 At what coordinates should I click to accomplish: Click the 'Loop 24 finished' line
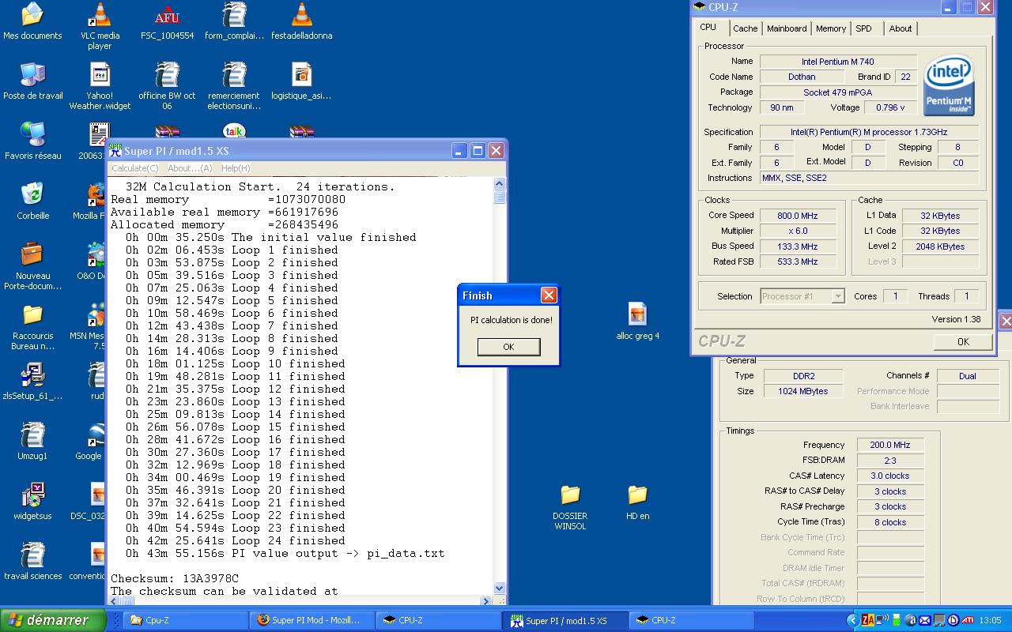coord(236,540)
